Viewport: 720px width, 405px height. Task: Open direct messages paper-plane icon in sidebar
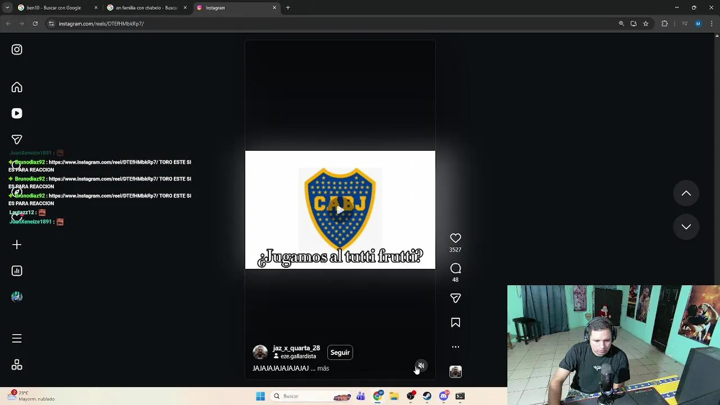pos(17,139)
